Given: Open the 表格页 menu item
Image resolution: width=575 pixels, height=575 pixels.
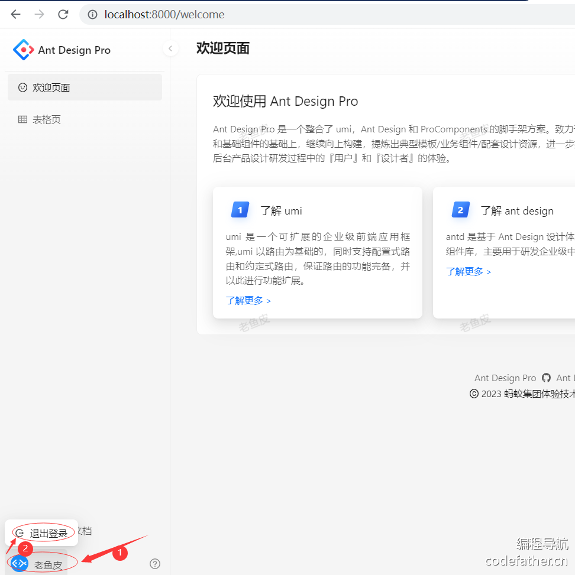Looking at the screenshot, I should [85, 119].
